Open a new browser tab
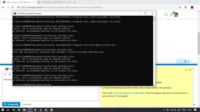Viewport: 200px width, 112px height. [x=74, y=2]
